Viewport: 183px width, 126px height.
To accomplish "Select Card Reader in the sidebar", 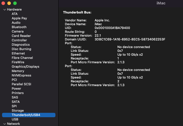I will (21, 36).
